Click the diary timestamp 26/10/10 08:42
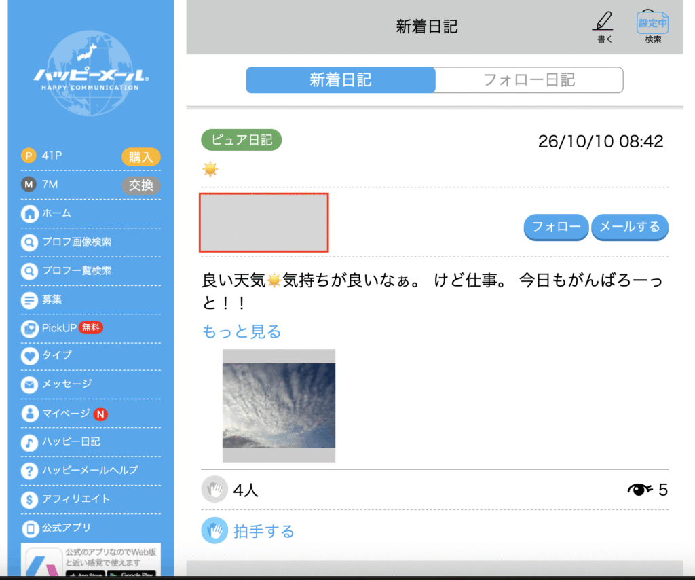The height and width of the screenshot is (580, 695). [601, 141]
